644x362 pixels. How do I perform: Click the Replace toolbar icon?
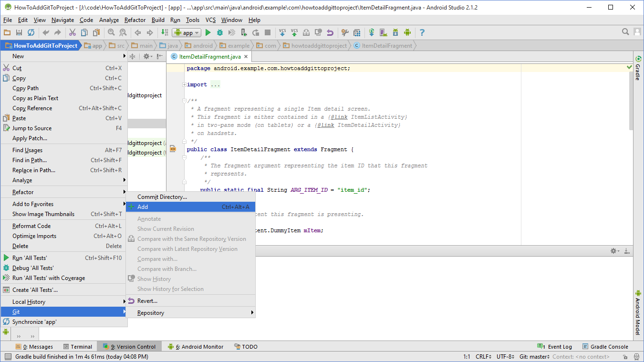coord(123,32)
